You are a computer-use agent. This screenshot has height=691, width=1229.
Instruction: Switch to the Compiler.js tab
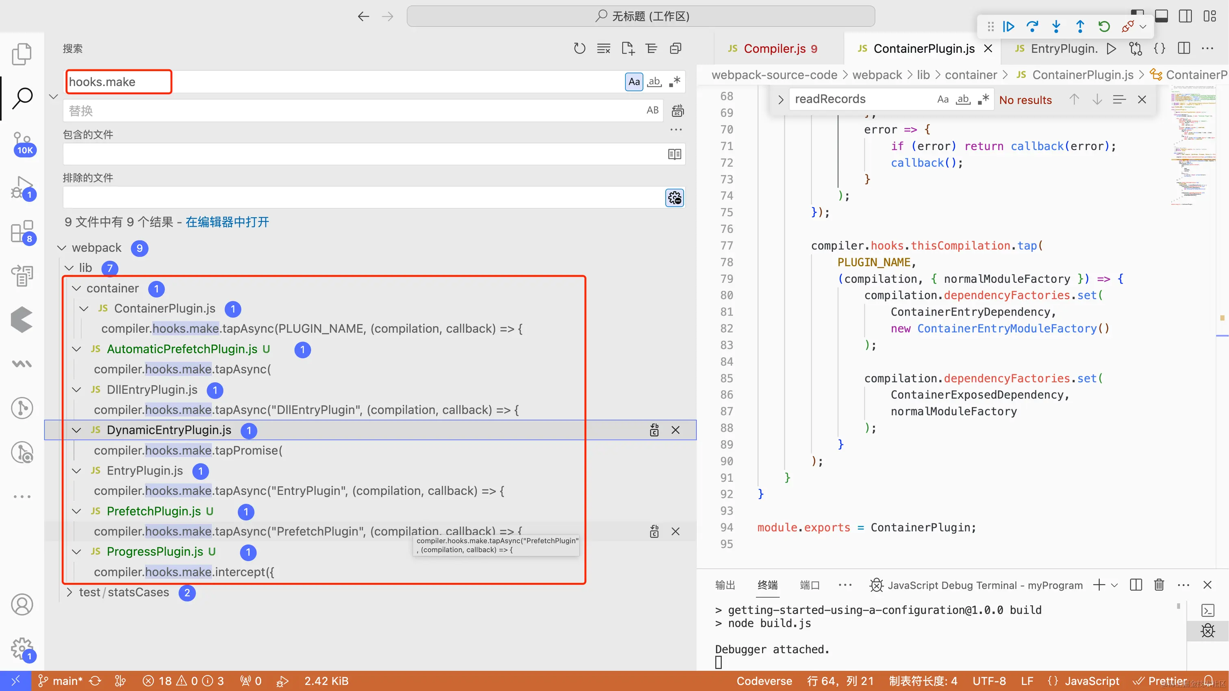tap(774, 49)
